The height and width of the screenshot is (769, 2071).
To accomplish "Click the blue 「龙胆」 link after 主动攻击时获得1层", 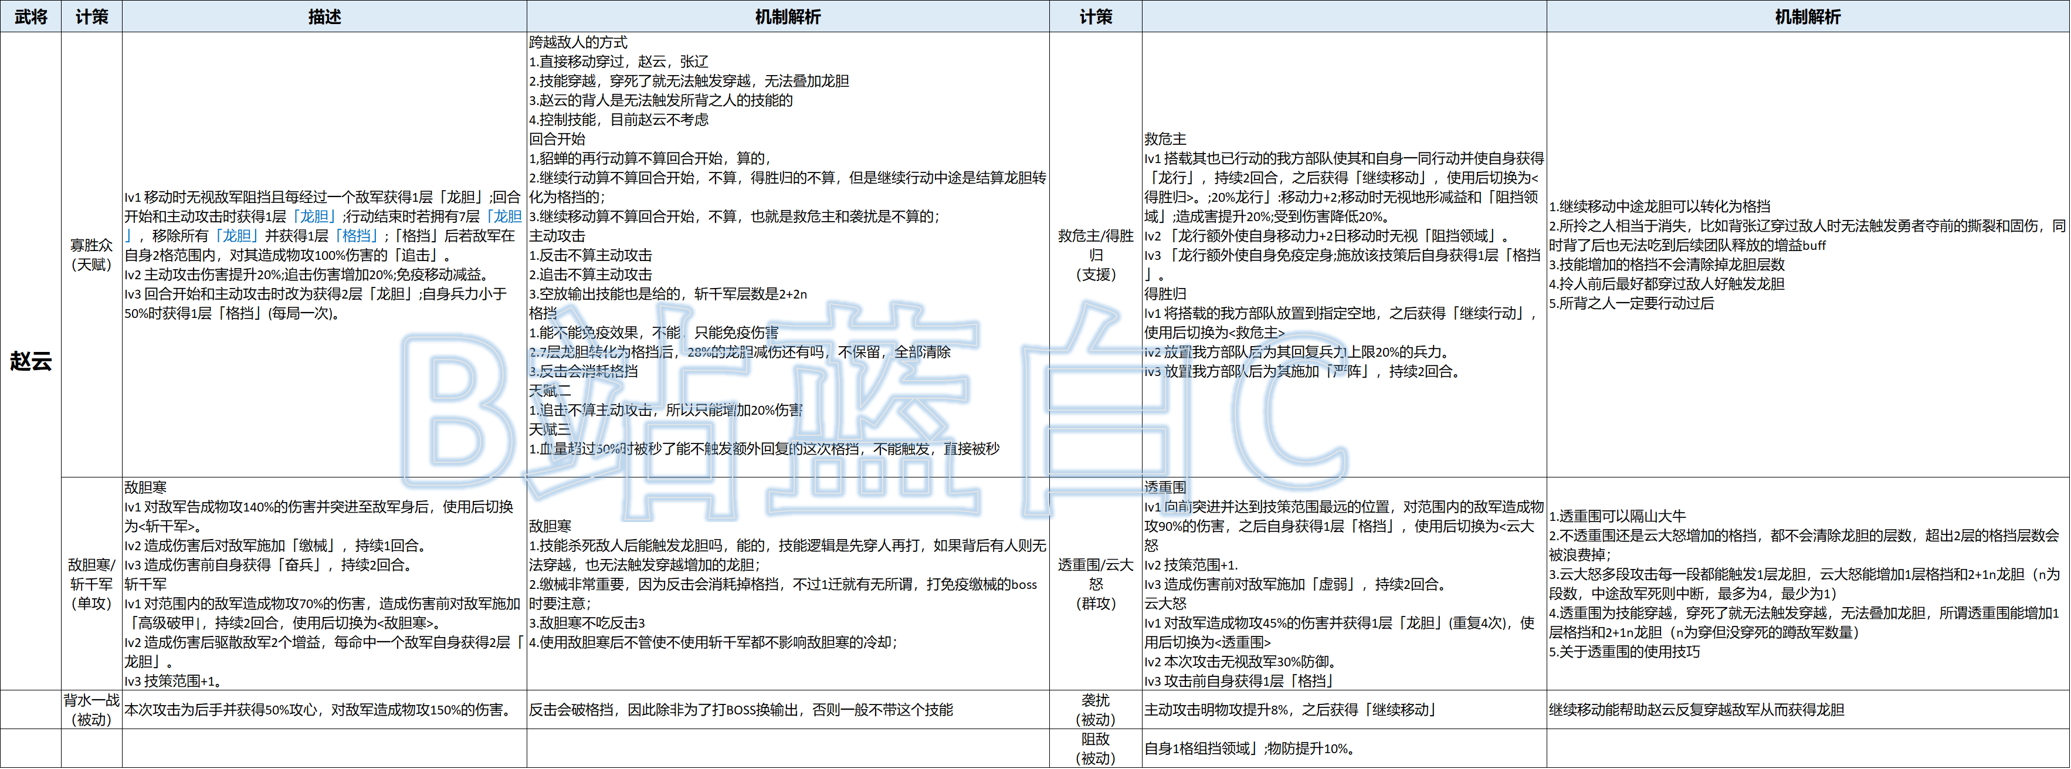I will (x=314, y=216).
